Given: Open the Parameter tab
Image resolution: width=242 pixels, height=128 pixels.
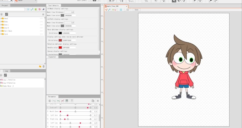Looking at the screenshot, I should pyautogui.click(x=52, y=96).
